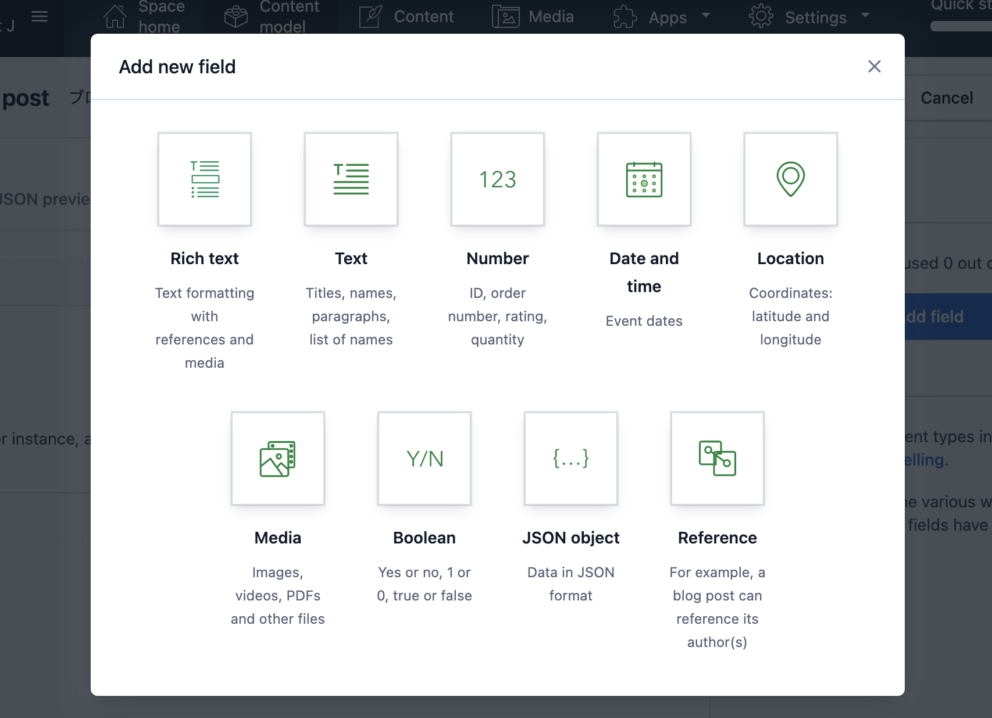
Task: Click the Apps puzzle piece icon
Action: click(x=626, y=16)
